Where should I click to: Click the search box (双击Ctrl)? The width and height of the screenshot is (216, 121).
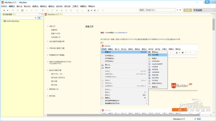tap(157, 10)
